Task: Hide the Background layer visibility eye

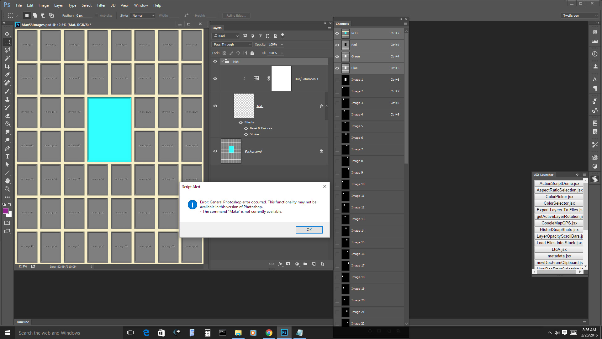Action: [x=215, y=151]
